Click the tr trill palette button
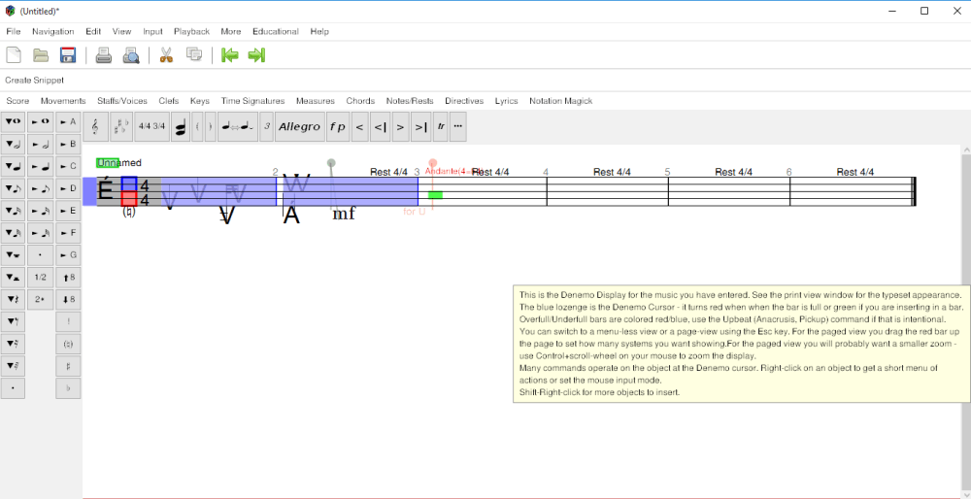Screen dimensions: 971x499 (441, 126)
